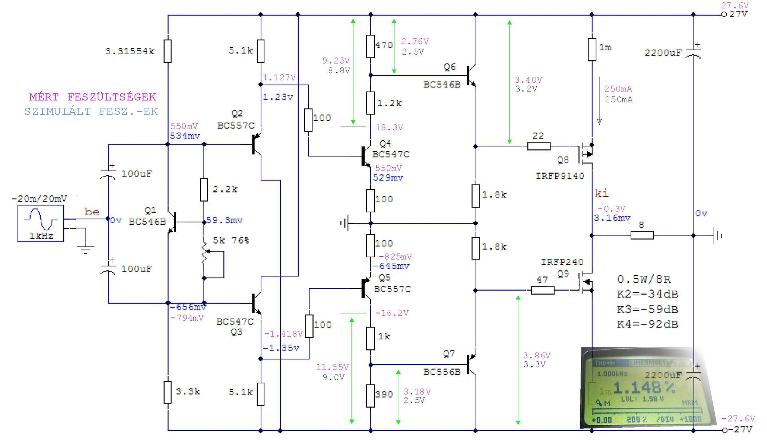This screenshot has height=448, width=767.
Task: Click the SZIMULÁLT FESZ.-EK legend text
Action: (91, 111)
